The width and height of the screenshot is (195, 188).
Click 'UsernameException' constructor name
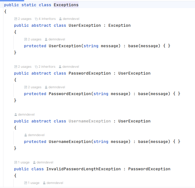click(70, 142)
